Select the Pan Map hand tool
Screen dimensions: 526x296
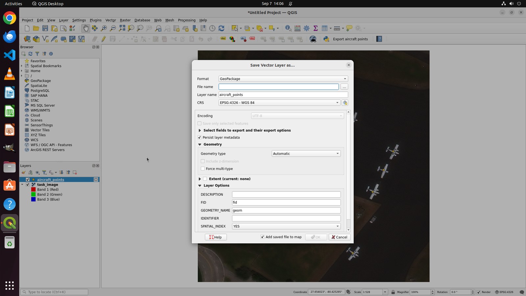coord(85,28)
